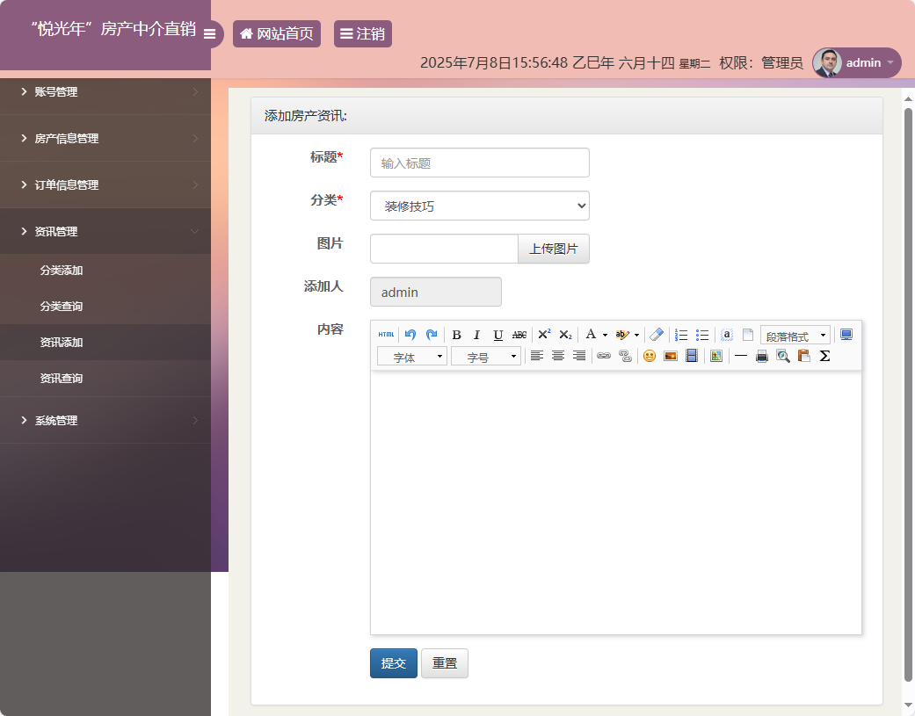
Task: Open the 段落格式 paragraph format dropdown
Action: tap(794, 335)
